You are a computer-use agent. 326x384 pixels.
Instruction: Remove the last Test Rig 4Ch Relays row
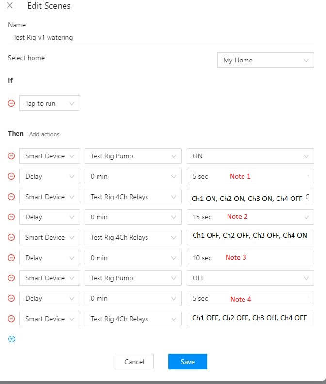coord(12,319)
